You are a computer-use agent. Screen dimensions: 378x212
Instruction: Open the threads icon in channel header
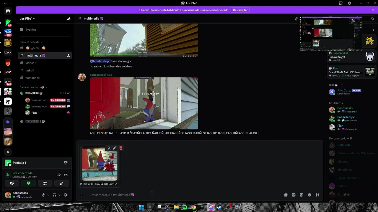coord(296,19)
